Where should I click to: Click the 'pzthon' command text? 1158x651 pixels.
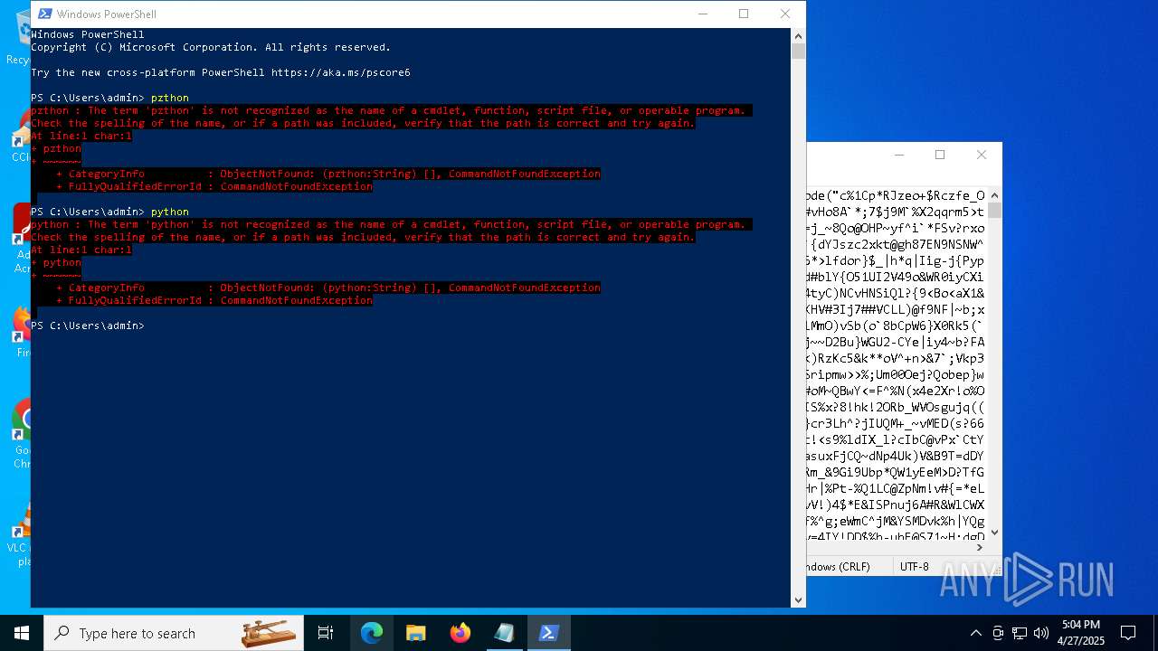(170, 98)
